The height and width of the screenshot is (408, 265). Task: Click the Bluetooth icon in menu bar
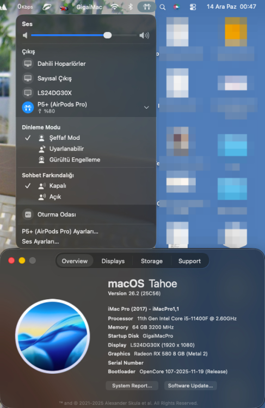tap(131, 7)
